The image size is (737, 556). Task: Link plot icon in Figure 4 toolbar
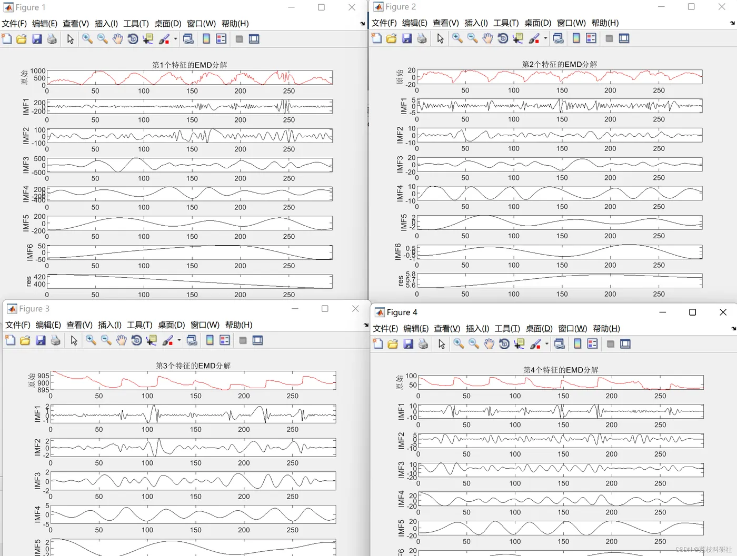(560, 344)
